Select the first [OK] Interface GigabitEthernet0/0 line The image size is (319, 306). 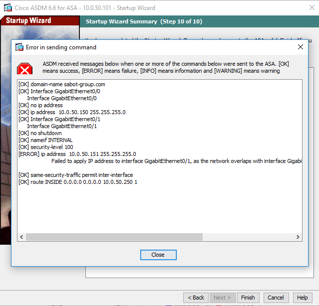(59, 91)
